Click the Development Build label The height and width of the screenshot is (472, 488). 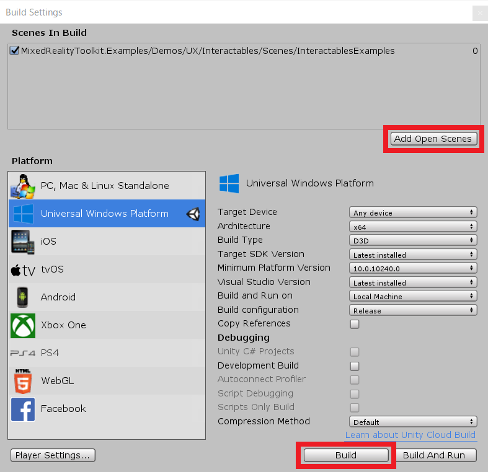pos(258,365)
